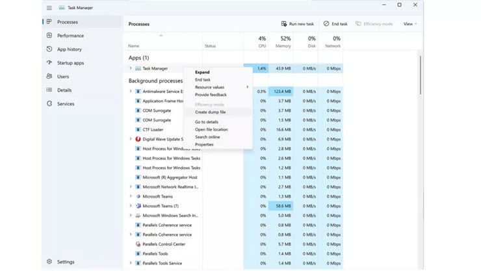
Task: Open the View dropdown
Action: [x=409, y=24]
